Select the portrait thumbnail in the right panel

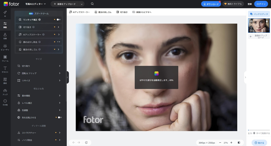(x=259, y=26)
